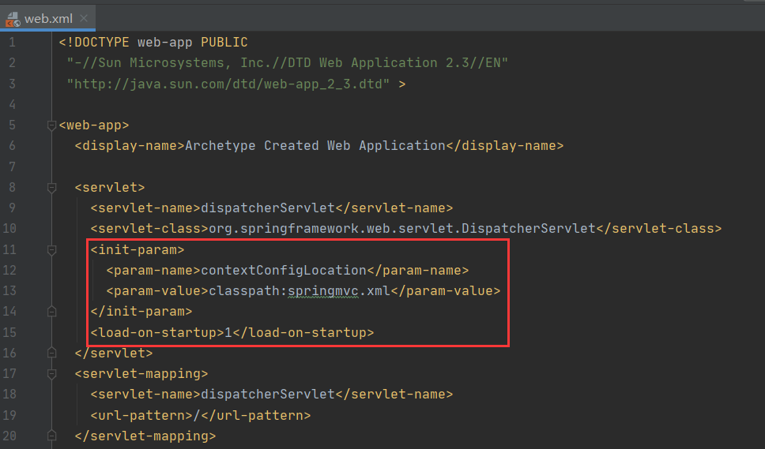Collapse the init-param fold on line 11
765x449 pixels.
[x=51, y=250]
